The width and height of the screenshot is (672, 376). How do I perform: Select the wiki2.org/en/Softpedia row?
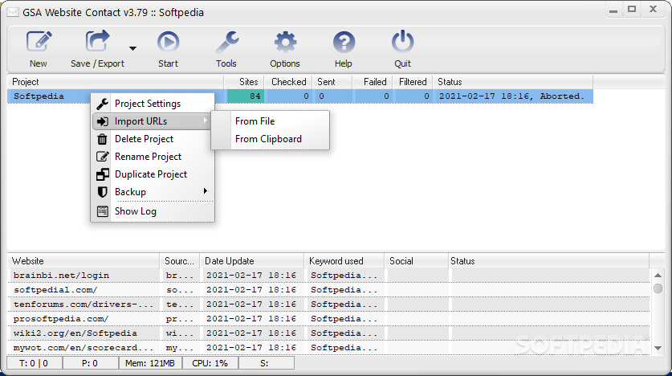(328, 333)
